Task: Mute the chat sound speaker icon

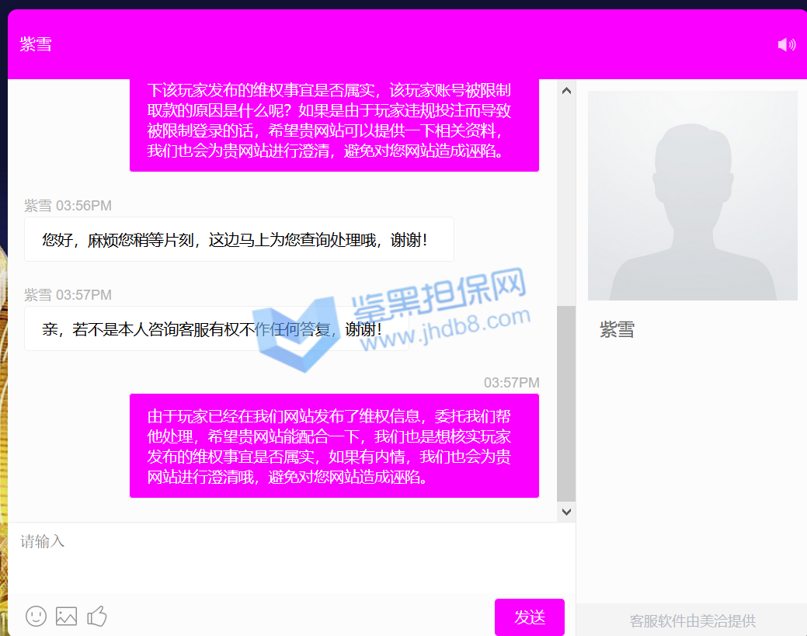Action: point(786,45)
